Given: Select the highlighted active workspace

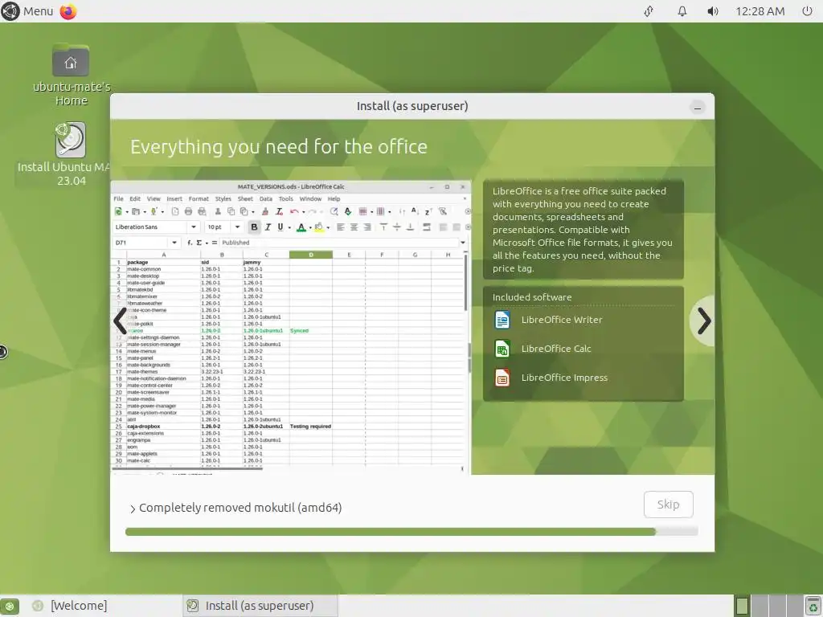Looking at the screenshot, I should point(742,606).
